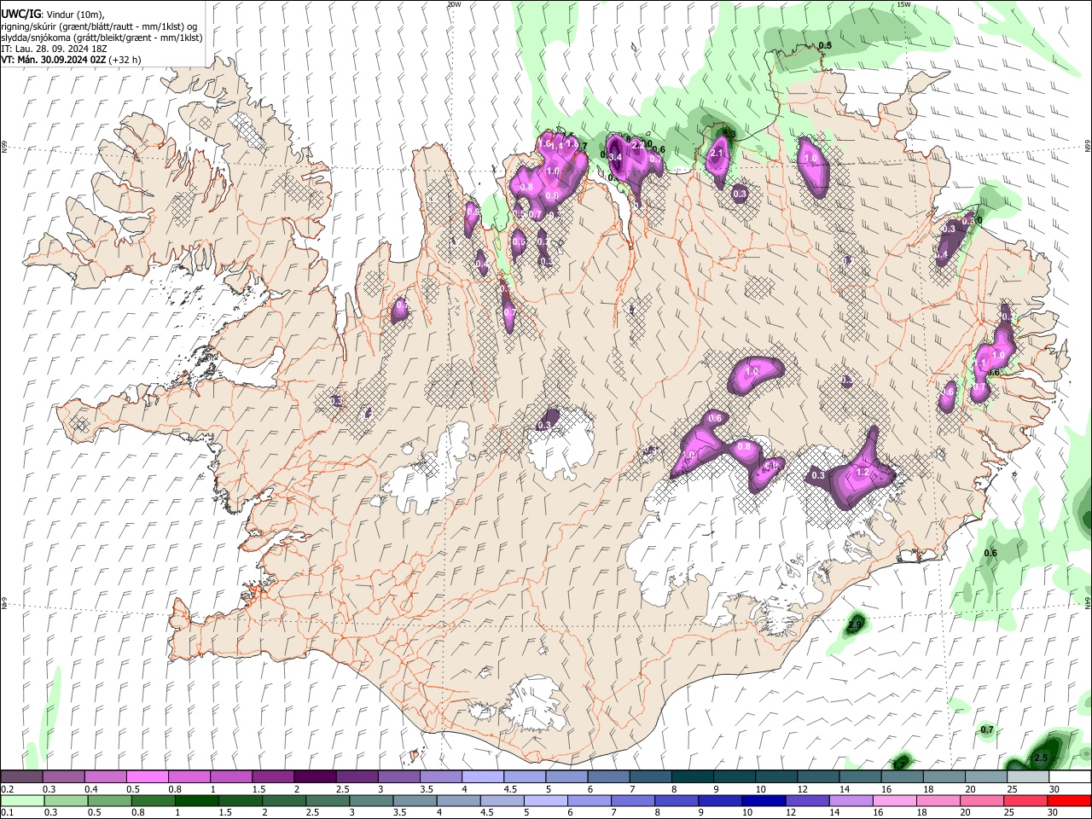Click the dark green rain swatch between 1 and 1.5
This screenshot has width=1092, height=819.
[x=196, y=800]
